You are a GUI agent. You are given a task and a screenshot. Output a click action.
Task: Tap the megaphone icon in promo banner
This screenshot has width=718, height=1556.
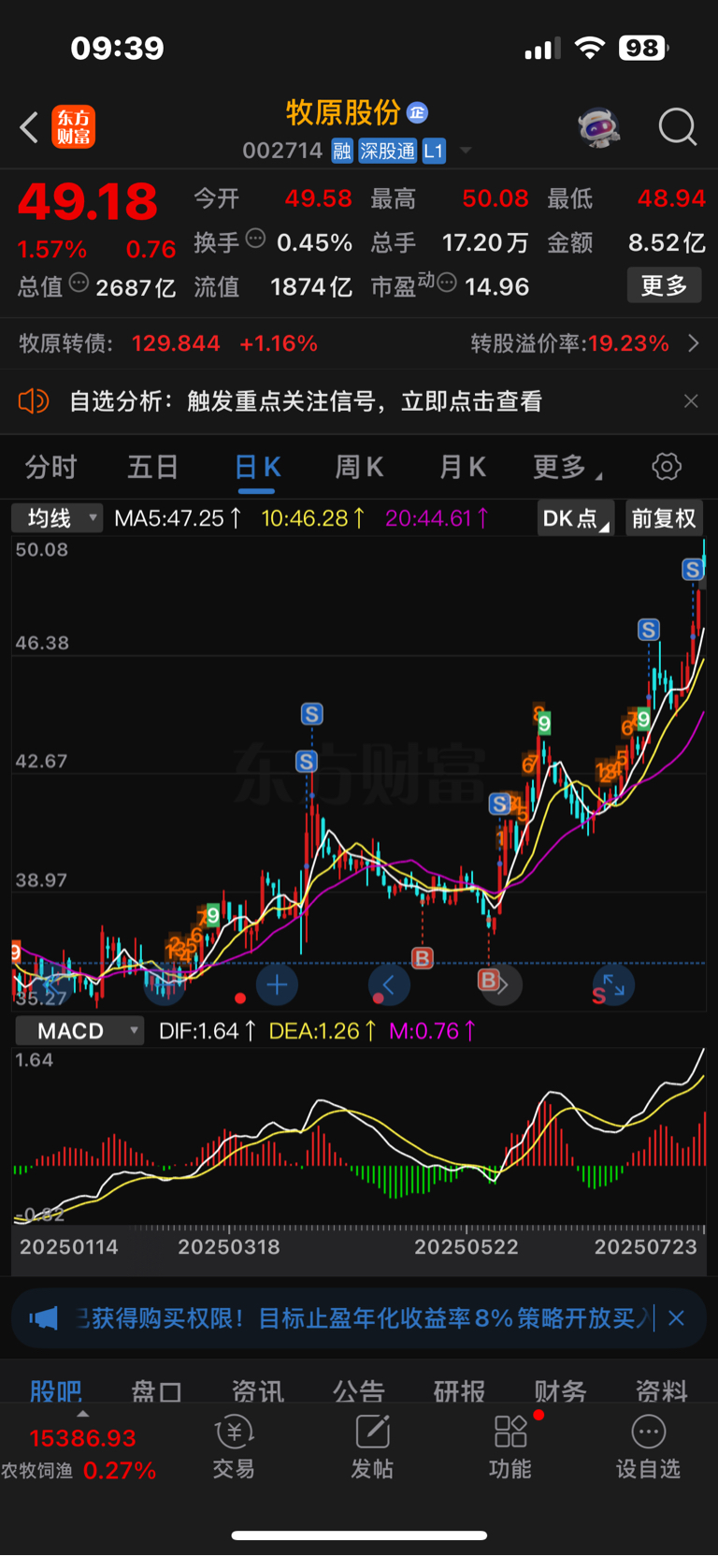(x=43, y=1318)
